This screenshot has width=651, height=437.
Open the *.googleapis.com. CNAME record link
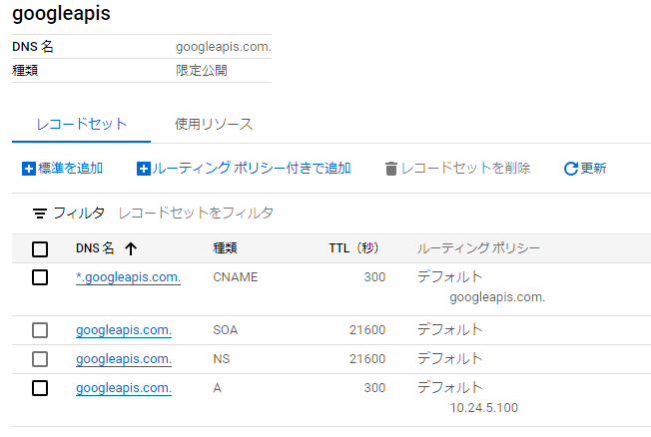pos(128,277)
